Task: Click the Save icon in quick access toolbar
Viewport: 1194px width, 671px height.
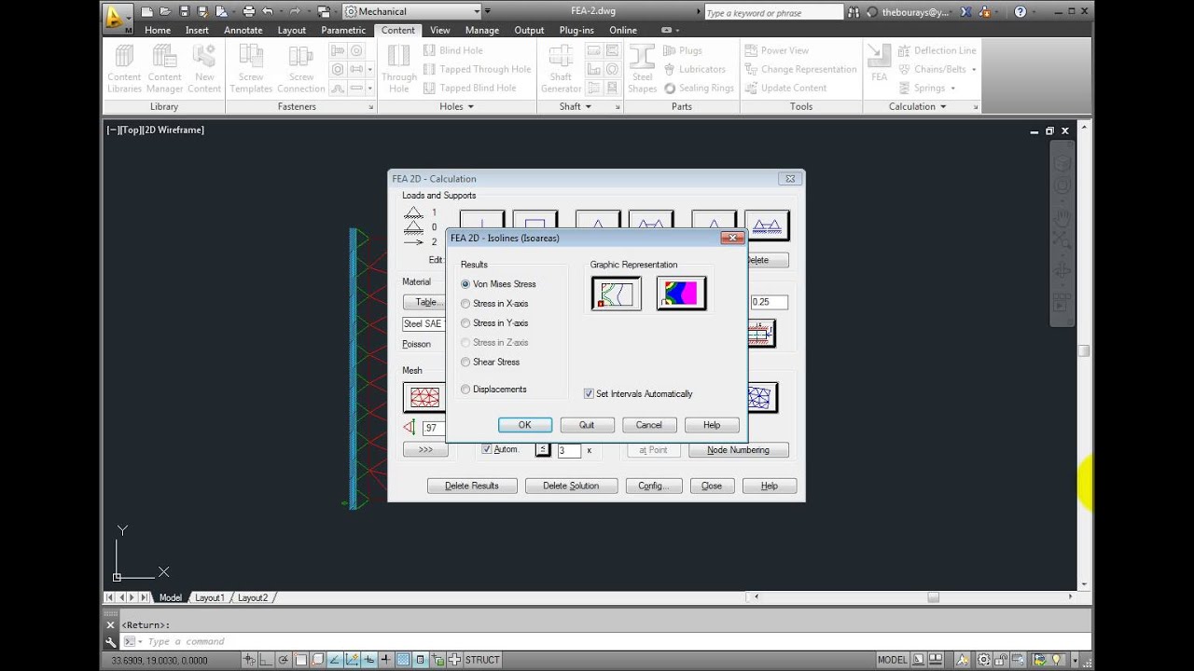Action: (184, 11)
